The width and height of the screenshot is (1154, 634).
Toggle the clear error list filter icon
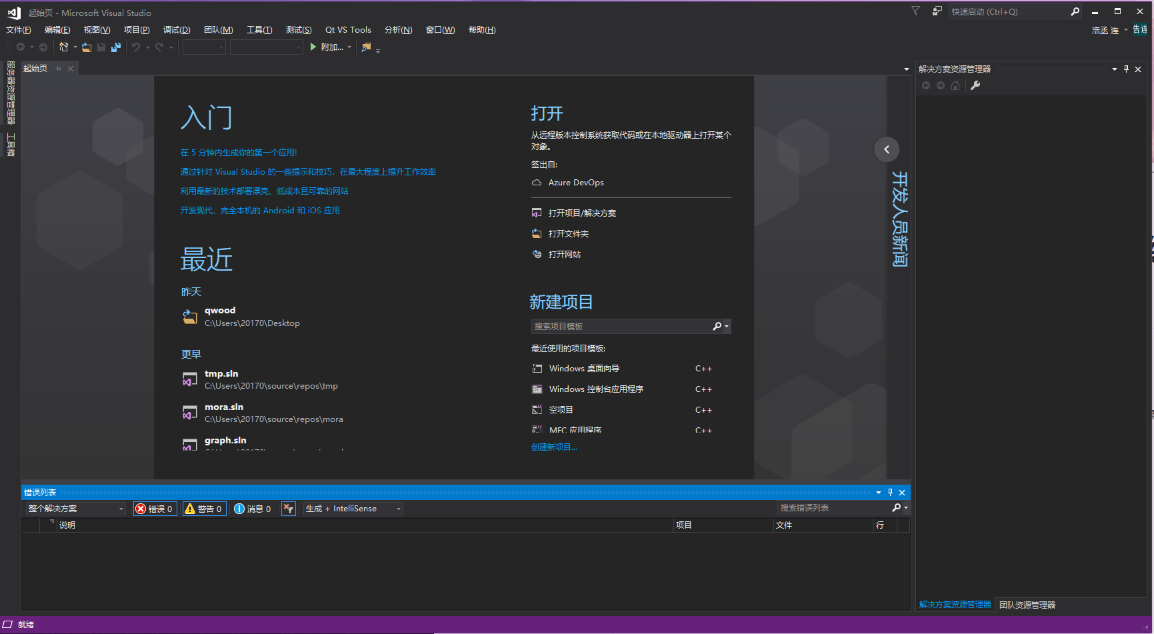[x=289, y=509]
